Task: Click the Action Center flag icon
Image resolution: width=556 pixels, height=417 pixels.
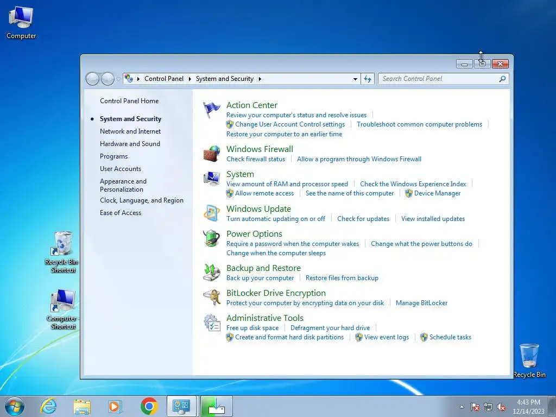Action: point(212,109)
